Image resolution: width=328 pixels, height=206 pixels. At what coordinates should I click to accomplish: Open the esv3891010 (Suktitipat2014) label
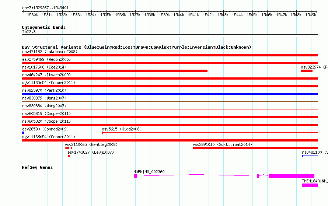coord(222,144)
